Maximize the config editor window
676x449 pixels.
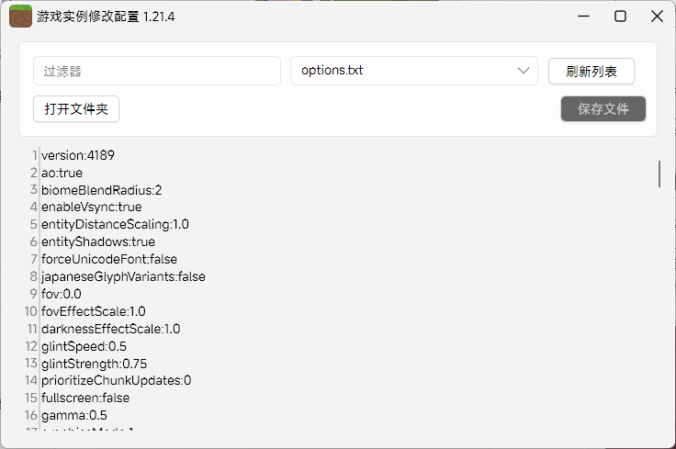click(x=620, y=17)
